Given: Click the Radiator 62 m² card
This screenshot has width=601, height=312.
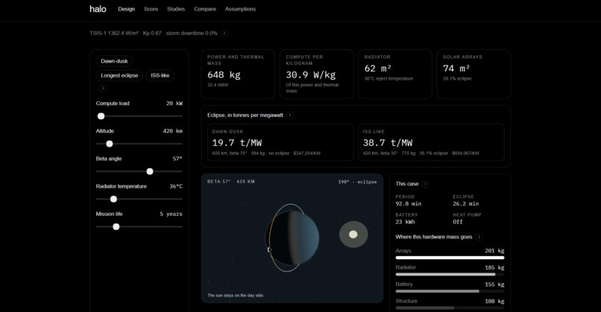Looking at the screenshot, I should click(x=395, y=74).
